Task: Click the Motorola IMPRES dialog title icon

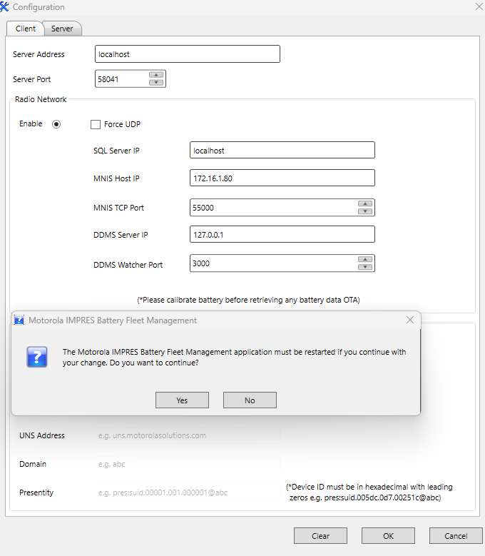Action: coord(19,320)
